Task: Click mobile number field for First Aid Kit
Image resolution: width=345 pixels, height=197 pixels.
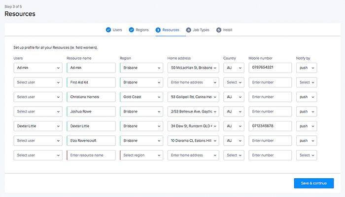Action: 270,82
